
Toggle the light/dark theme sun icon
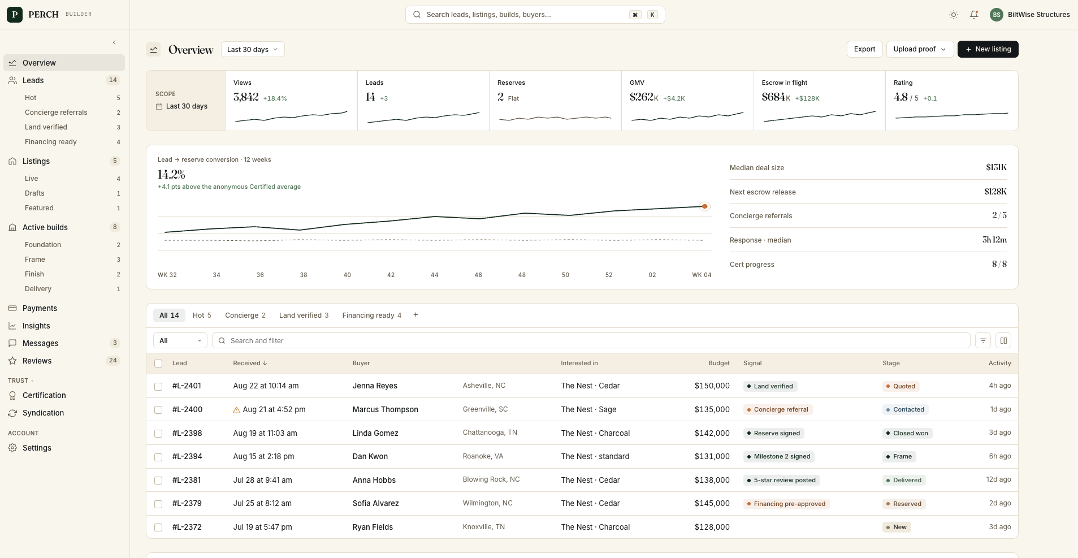[954, 15]
